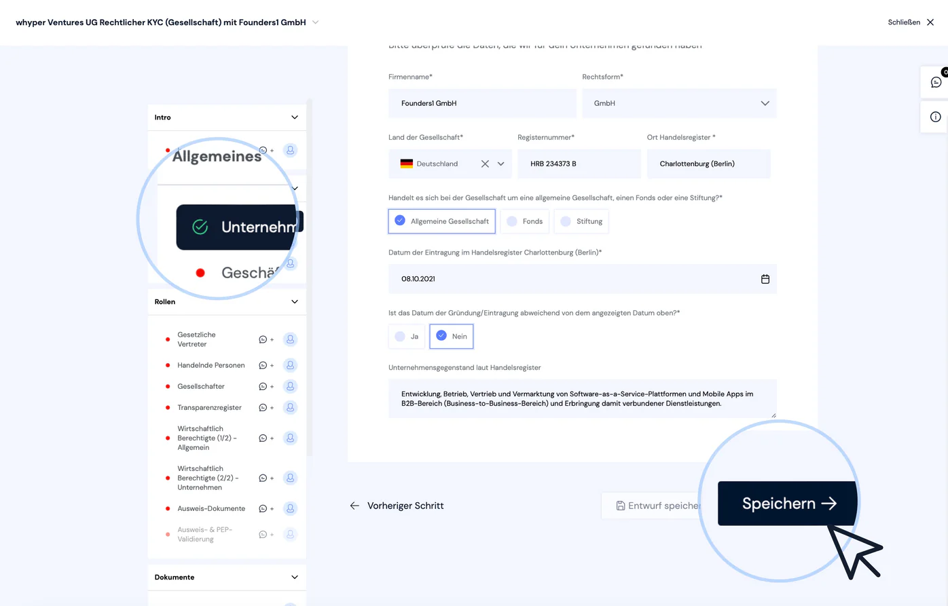This screenshot has height=606, width=948.
Task: Open Handelnde Personen step in sidebar
Action: pos(211,365)
